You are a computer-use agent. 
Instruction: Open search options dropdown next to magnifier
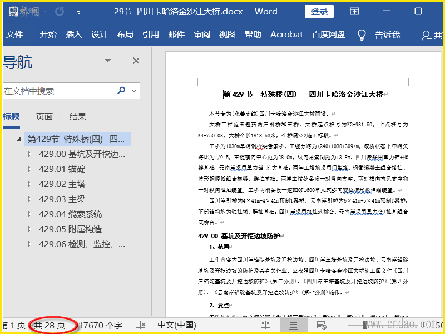[134, 91]
